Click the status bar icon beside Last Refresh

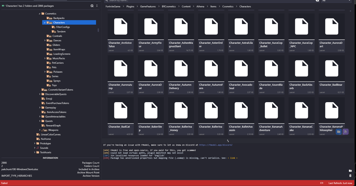point(321,183)
